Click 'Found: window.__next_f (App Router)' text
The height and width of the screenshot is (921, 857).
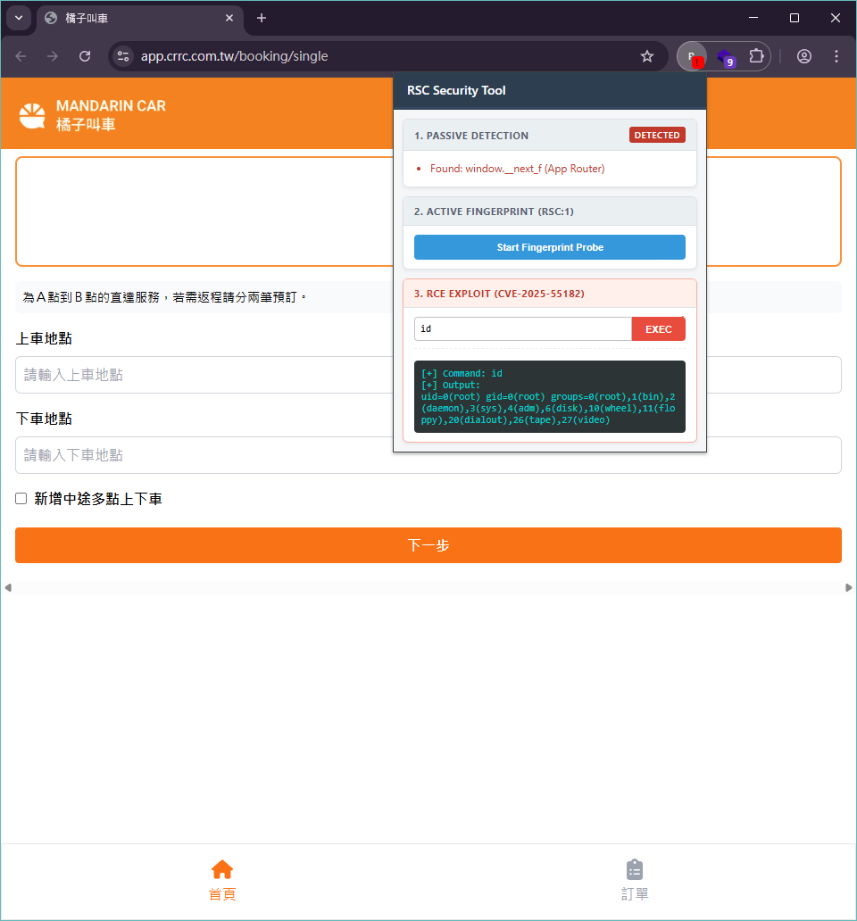[517, 169]
